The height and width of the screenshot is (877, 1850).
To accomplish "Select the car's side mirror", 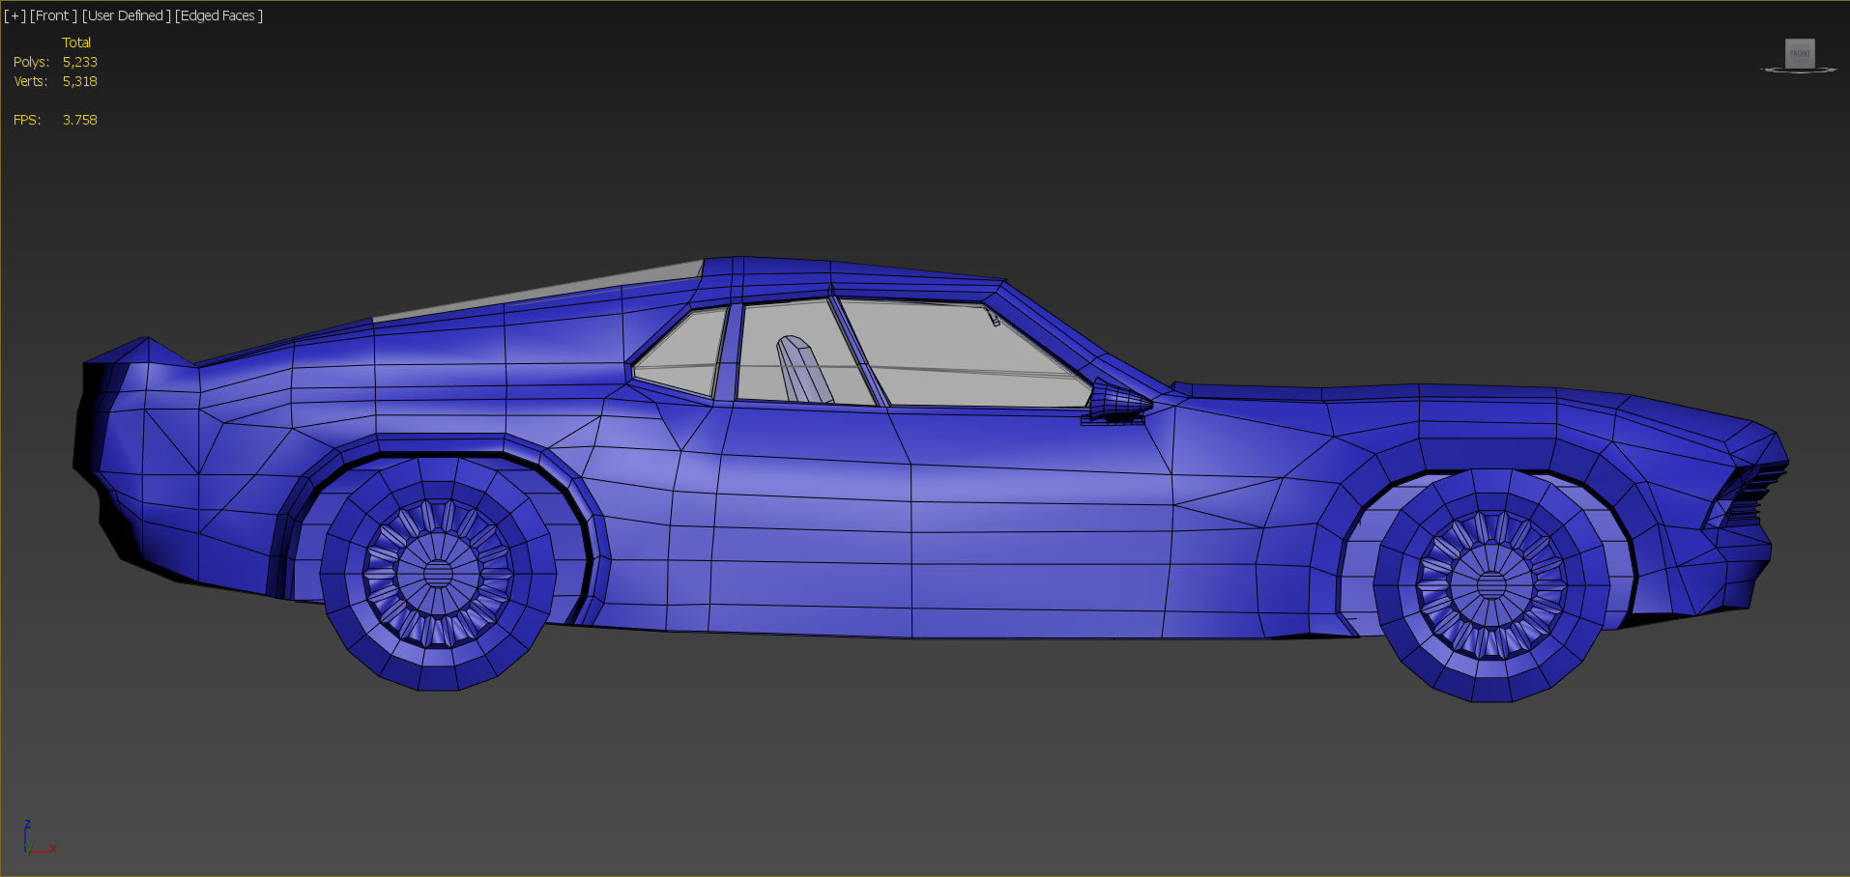I will (1118, 403).
